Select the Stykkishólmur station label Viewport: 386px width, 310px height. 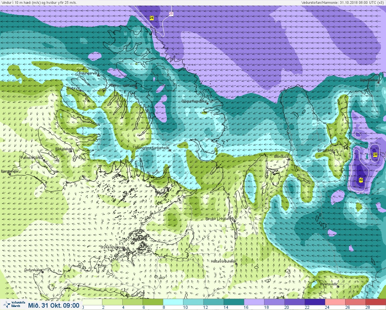click(112, 247)
